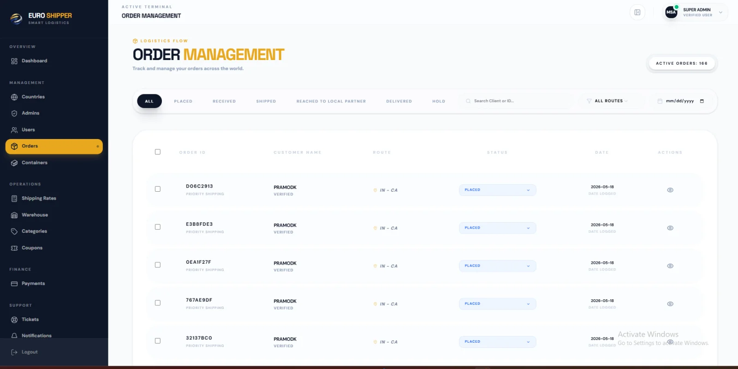This screenshot has height=369, width=738.
Task: Toggle the sidebar panel layout icon
Action: [637, 12]
